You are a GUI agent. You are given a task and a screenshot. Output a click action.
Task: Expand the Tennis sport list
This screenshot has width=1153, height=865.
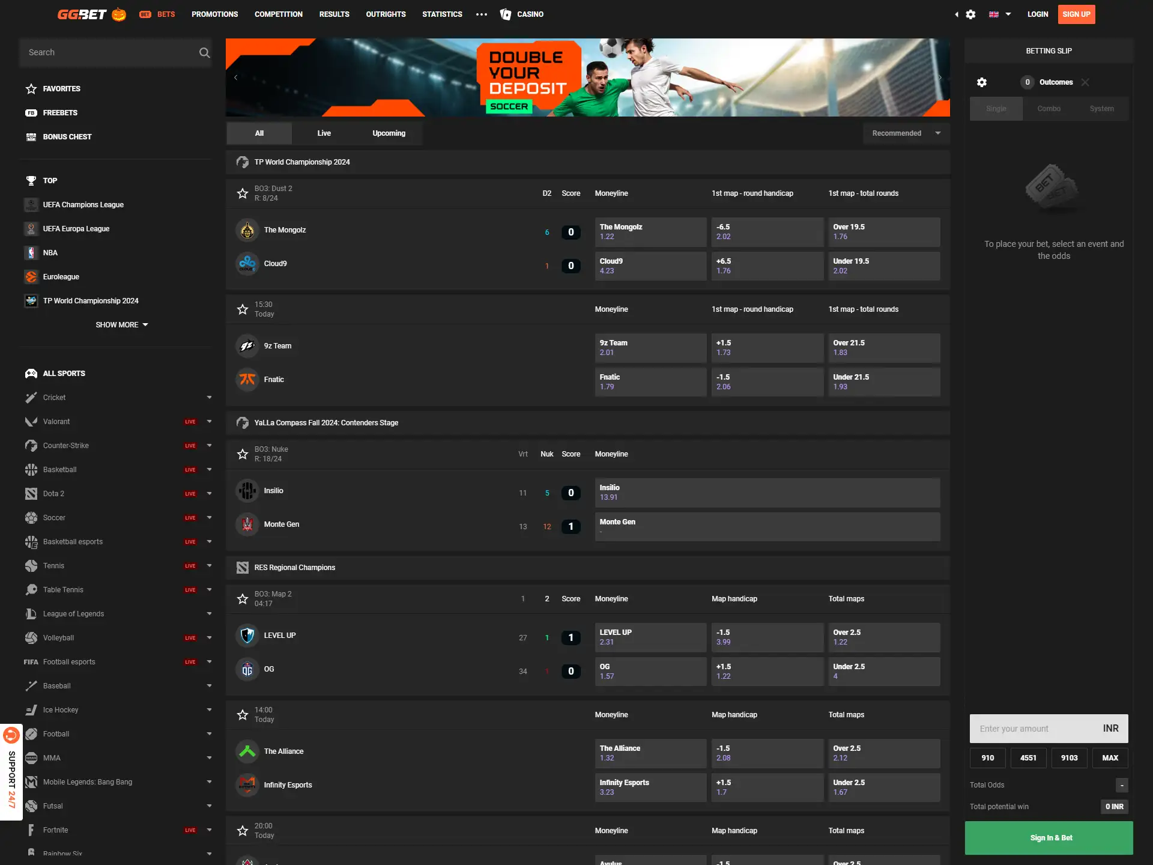(x=209, y=566)
